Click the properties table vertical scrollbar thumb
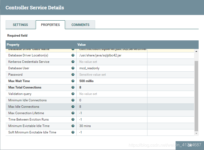Image resolution: width=204 pixels, height=150 pixels. tap(196, 96)
